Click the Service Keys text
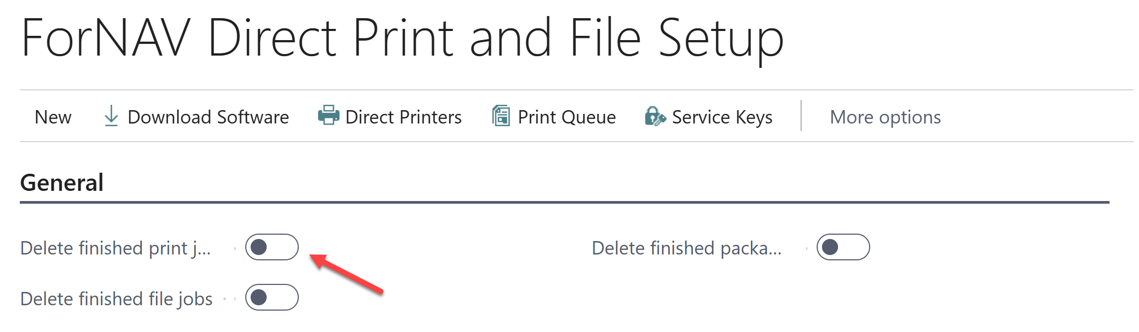 click(722, 117)
